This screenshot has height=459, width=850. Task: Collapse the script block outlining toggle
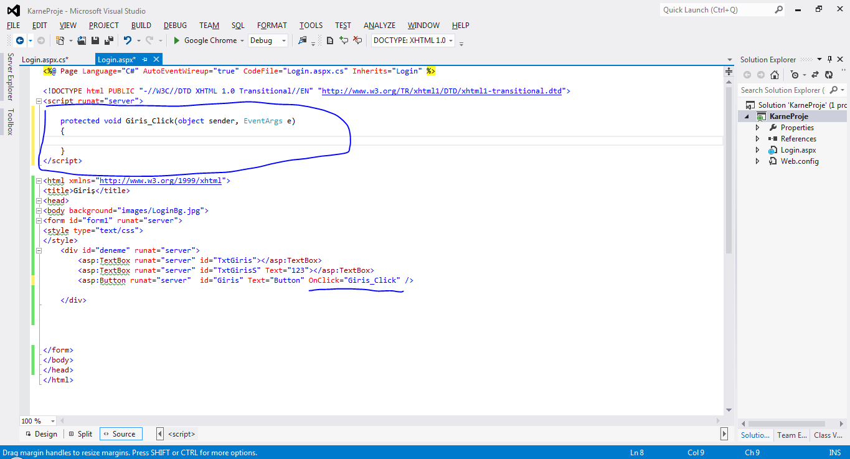coord(39,101)
